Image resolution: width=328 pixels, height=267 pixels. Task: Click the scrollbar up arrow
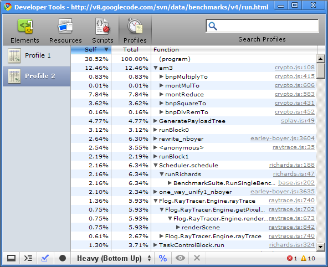[x=320, y=59]
